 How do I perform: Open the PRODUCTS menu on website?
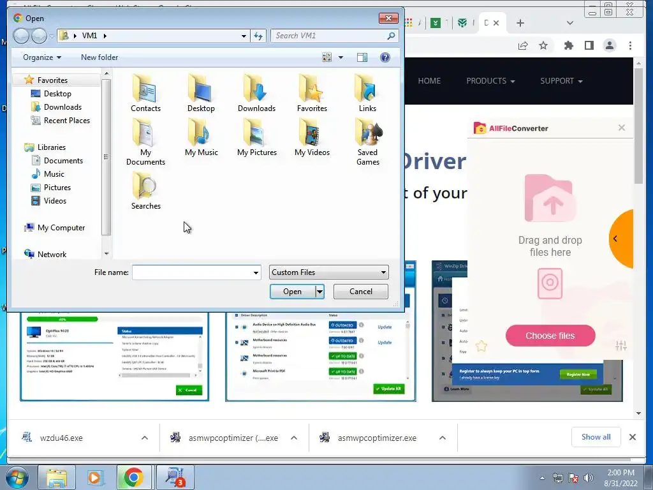point(490,81)
